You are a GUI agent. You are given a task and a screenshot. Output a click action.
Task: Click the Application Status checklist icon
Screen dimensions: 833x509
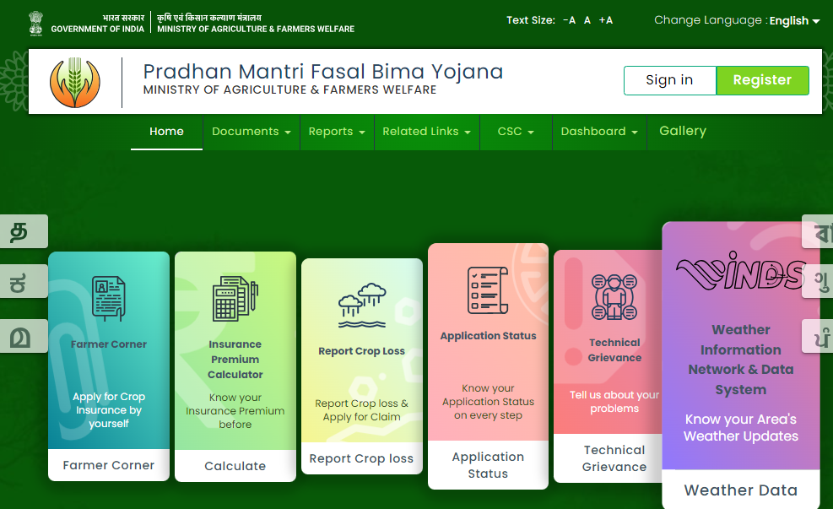tap(488, 290)
